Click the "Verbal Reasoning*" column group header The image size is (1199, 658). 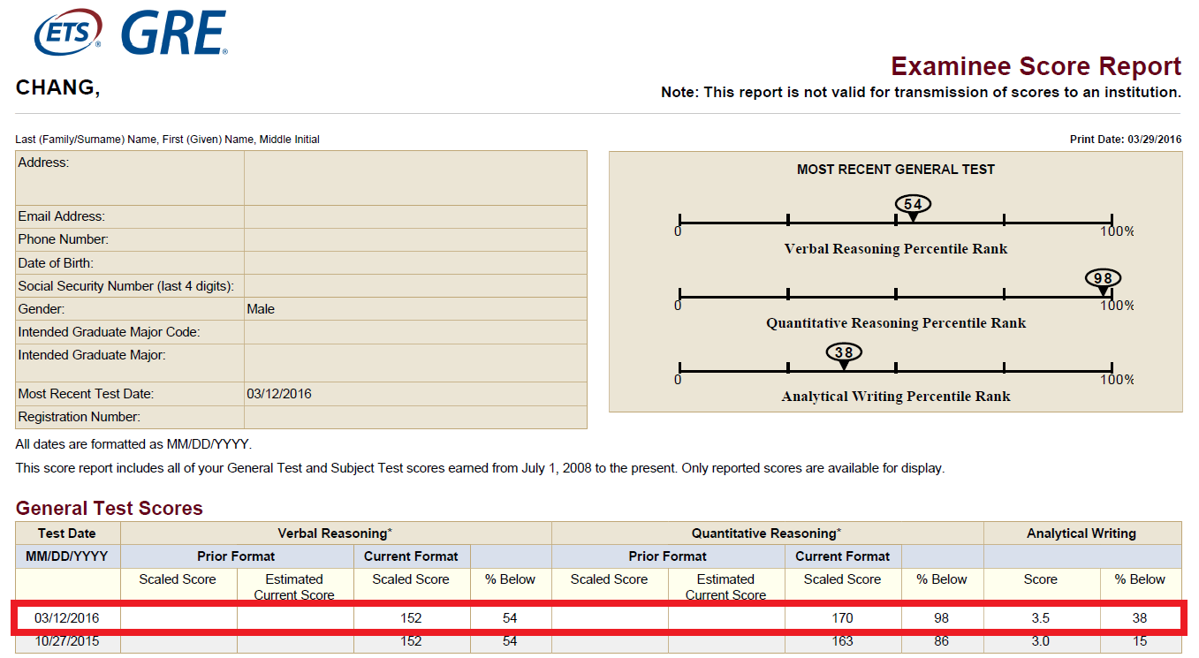point(335,533)
